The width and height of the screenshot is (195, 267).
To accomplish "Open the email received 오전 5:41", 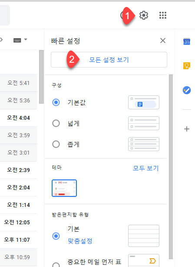I will pos(18,83).
